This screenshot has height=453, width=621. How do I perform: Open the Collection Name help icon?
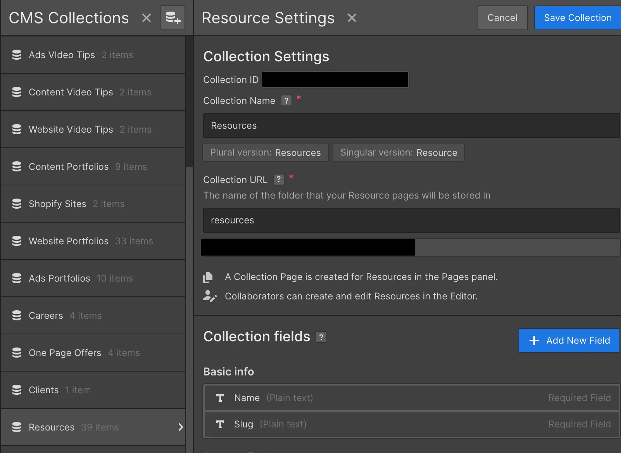(x=286, y=101)
